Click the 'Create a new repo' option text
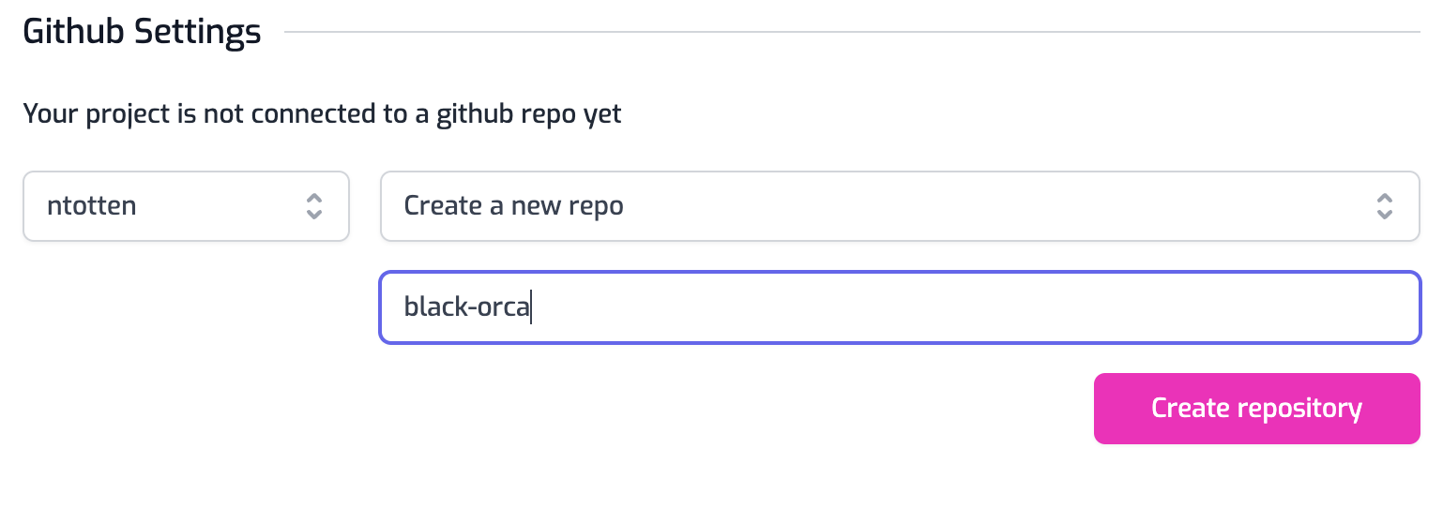This screenshot has height=523, width=1443. [513, 206]
